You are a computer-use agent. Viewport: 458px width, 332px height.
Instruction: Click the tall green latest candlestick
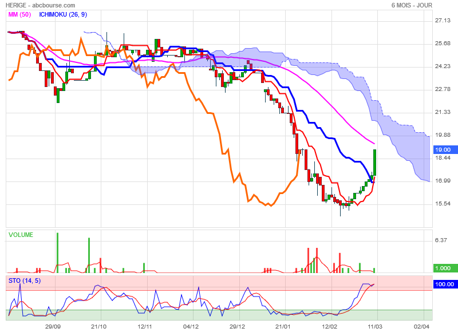(x=374, y=163)
